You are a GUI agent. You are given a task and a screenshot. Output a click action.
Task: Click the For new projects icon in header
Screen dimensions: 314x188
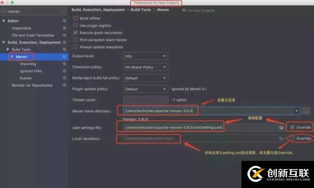pyautogui.click(x=184, y=10)
